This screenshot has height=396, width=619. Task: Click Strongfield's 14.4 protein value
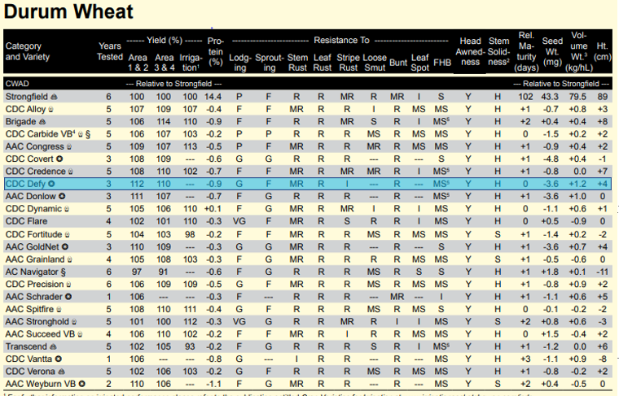tap(213, 97)
